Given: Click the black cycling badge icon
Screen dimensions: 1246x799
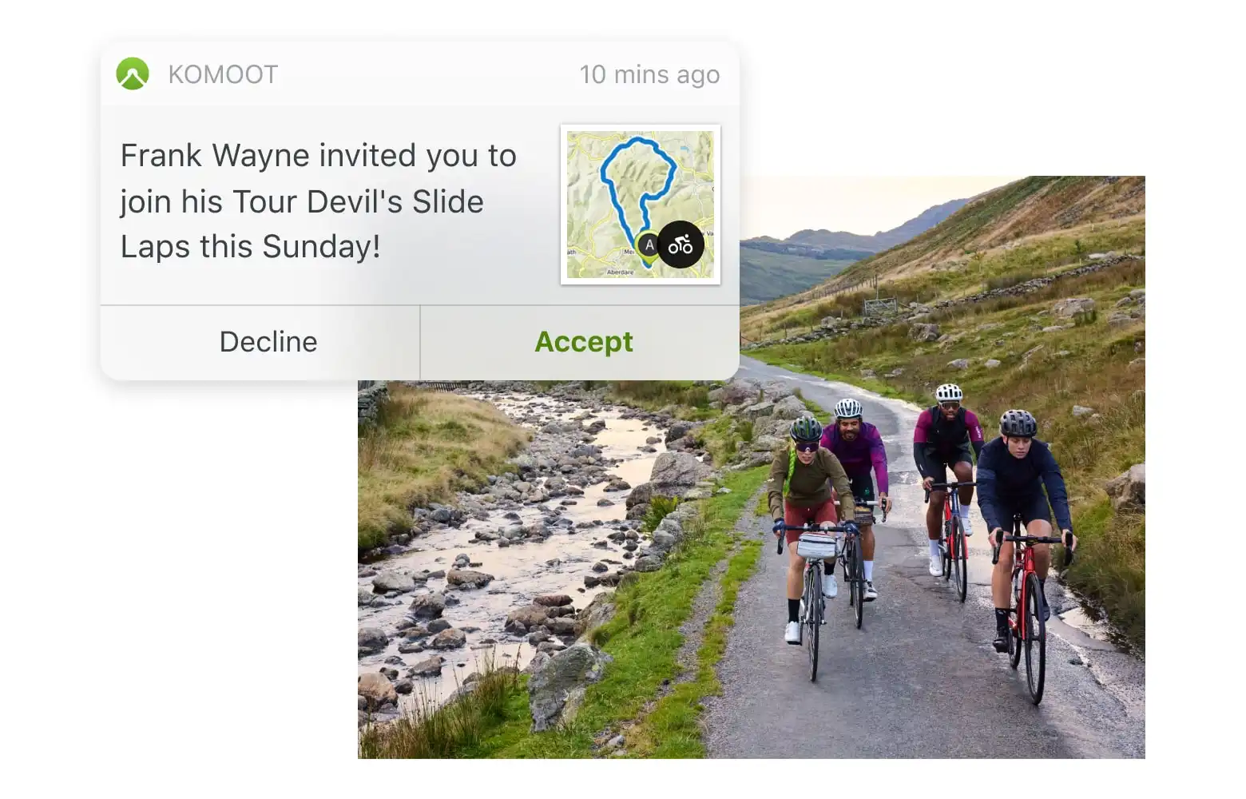Looking at the screenshot, I should 681,244.
